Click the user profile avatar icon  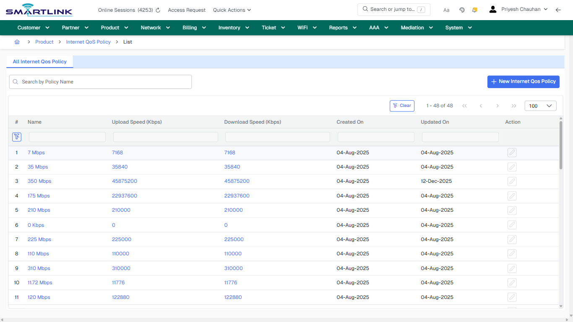click(492, 9)
